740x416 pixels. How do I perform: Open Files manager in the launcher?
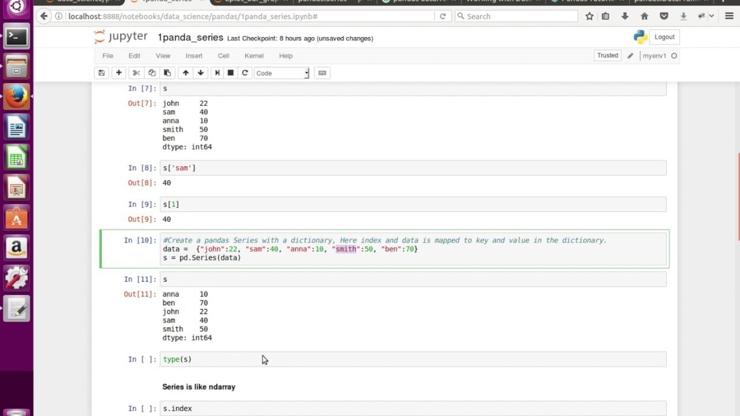pos(16,66)
